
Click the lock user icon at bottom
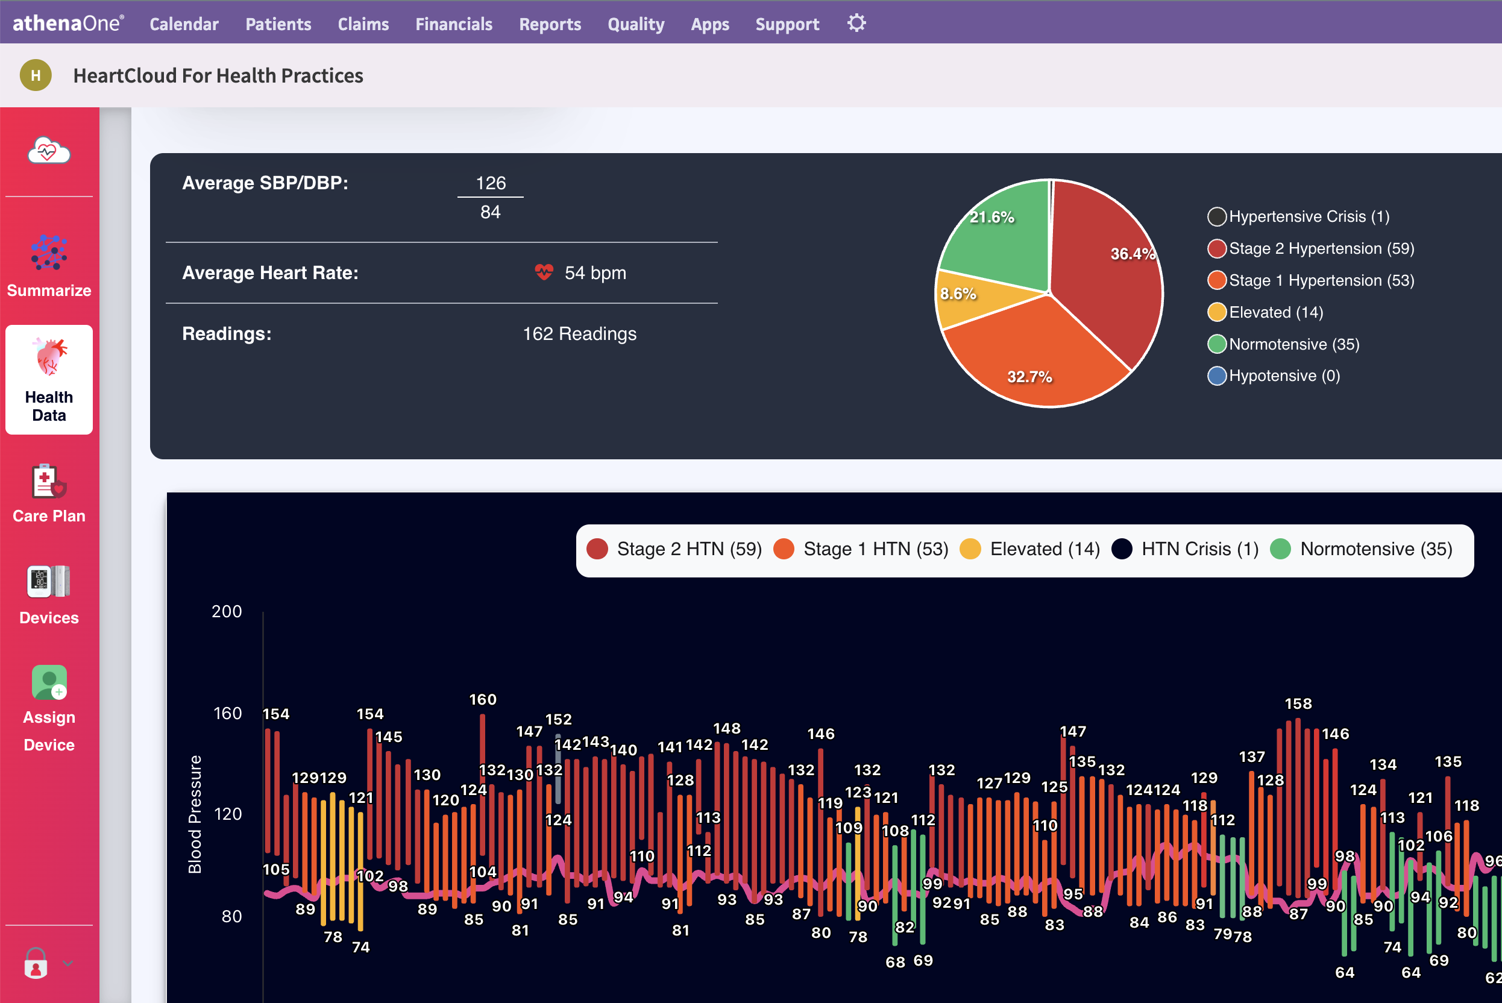point(36,963)
